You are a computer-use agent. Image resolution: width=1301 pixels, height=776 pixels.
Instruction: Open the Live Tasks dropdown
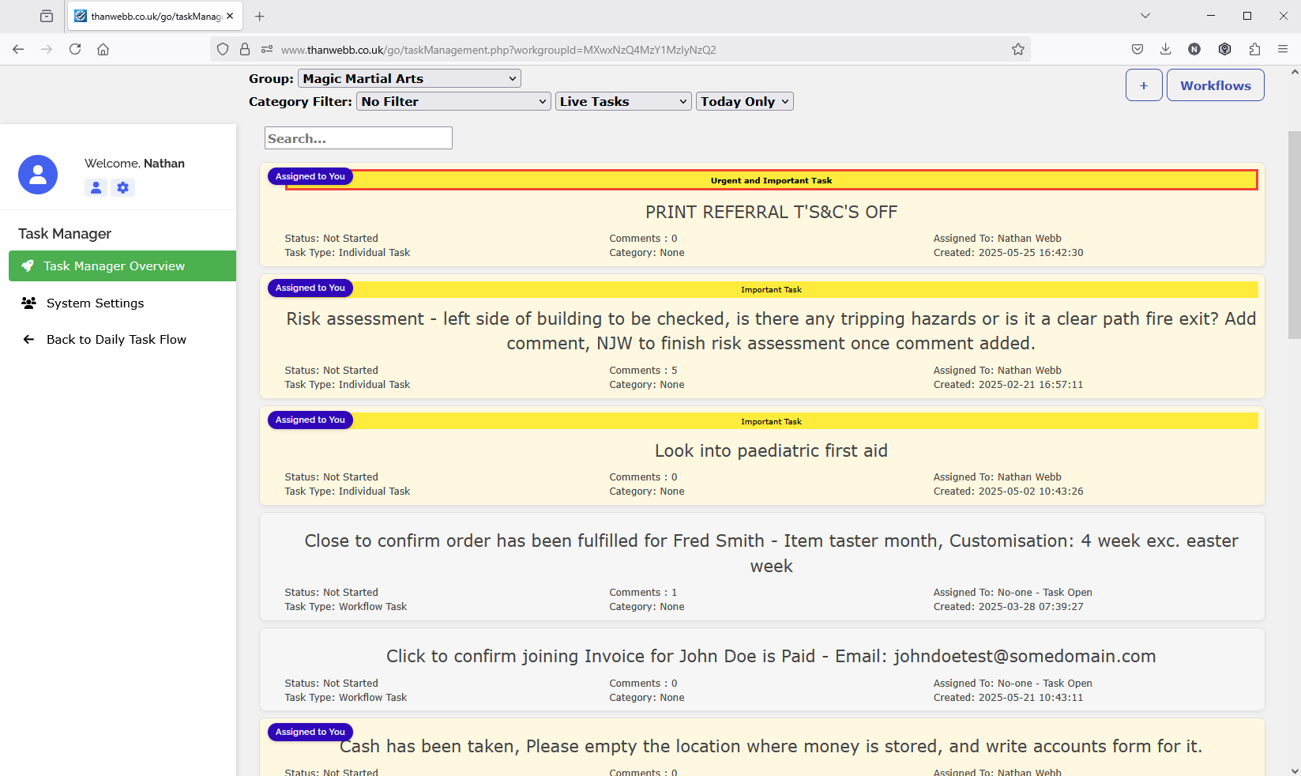(x=623, y=101)
